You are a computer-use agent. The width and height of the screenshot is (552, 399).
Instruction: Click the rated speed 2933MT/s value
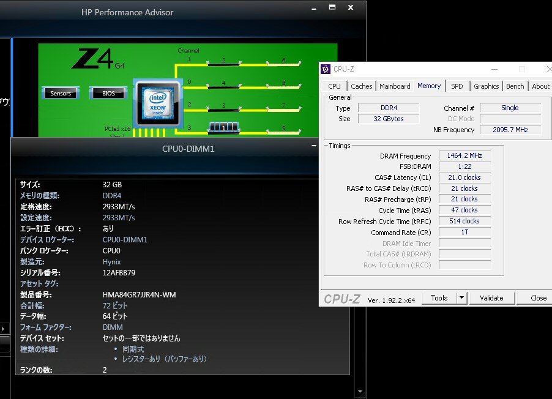[x=119, y=207]
